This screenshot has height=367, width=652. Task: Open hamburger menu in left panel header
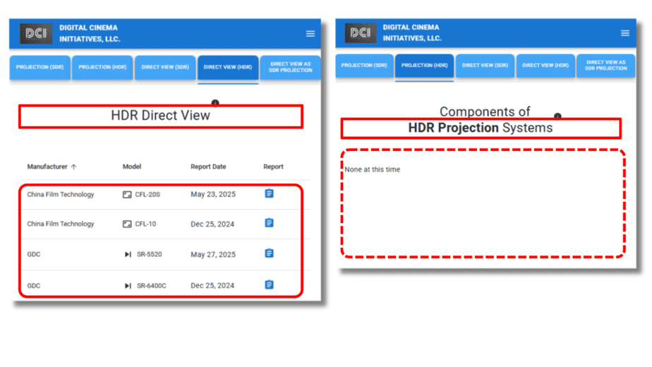(x=310, y=33)
